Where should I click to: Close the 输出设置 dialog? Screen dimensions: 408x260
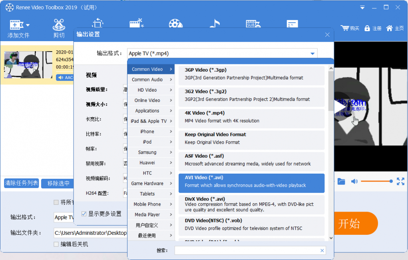(327, 35)
